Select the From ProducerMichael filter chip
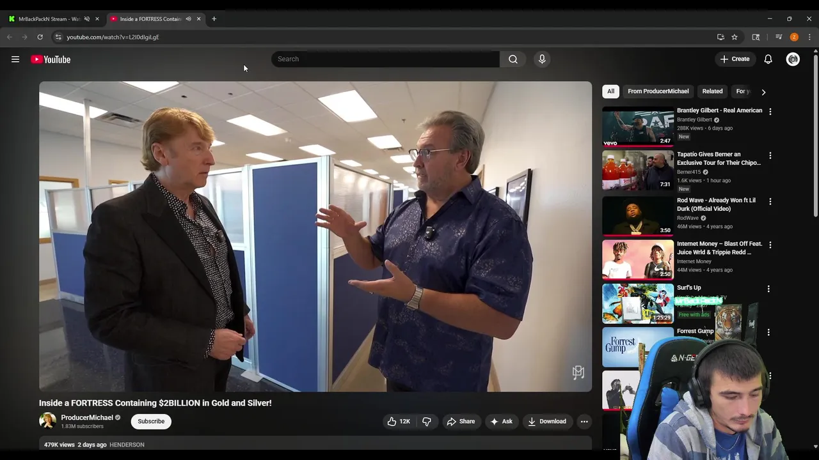819x460 pixels. coord(658,91)
